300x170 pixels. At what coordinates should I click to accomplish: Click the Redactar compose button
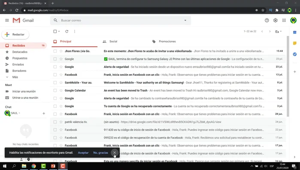(15, 35)
